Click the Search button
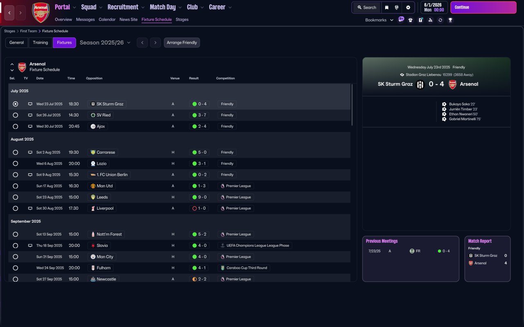The width and height of the screenshot is (524, 327). click(366, 7)
